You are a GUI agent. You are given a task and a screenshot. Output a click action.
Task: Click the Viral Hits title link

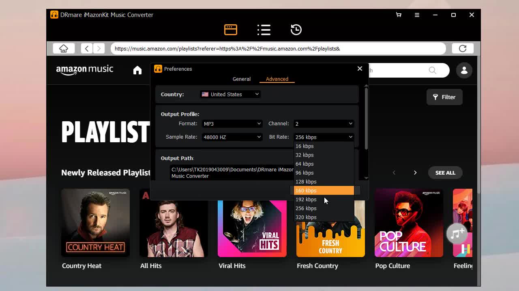click(232, 266)
